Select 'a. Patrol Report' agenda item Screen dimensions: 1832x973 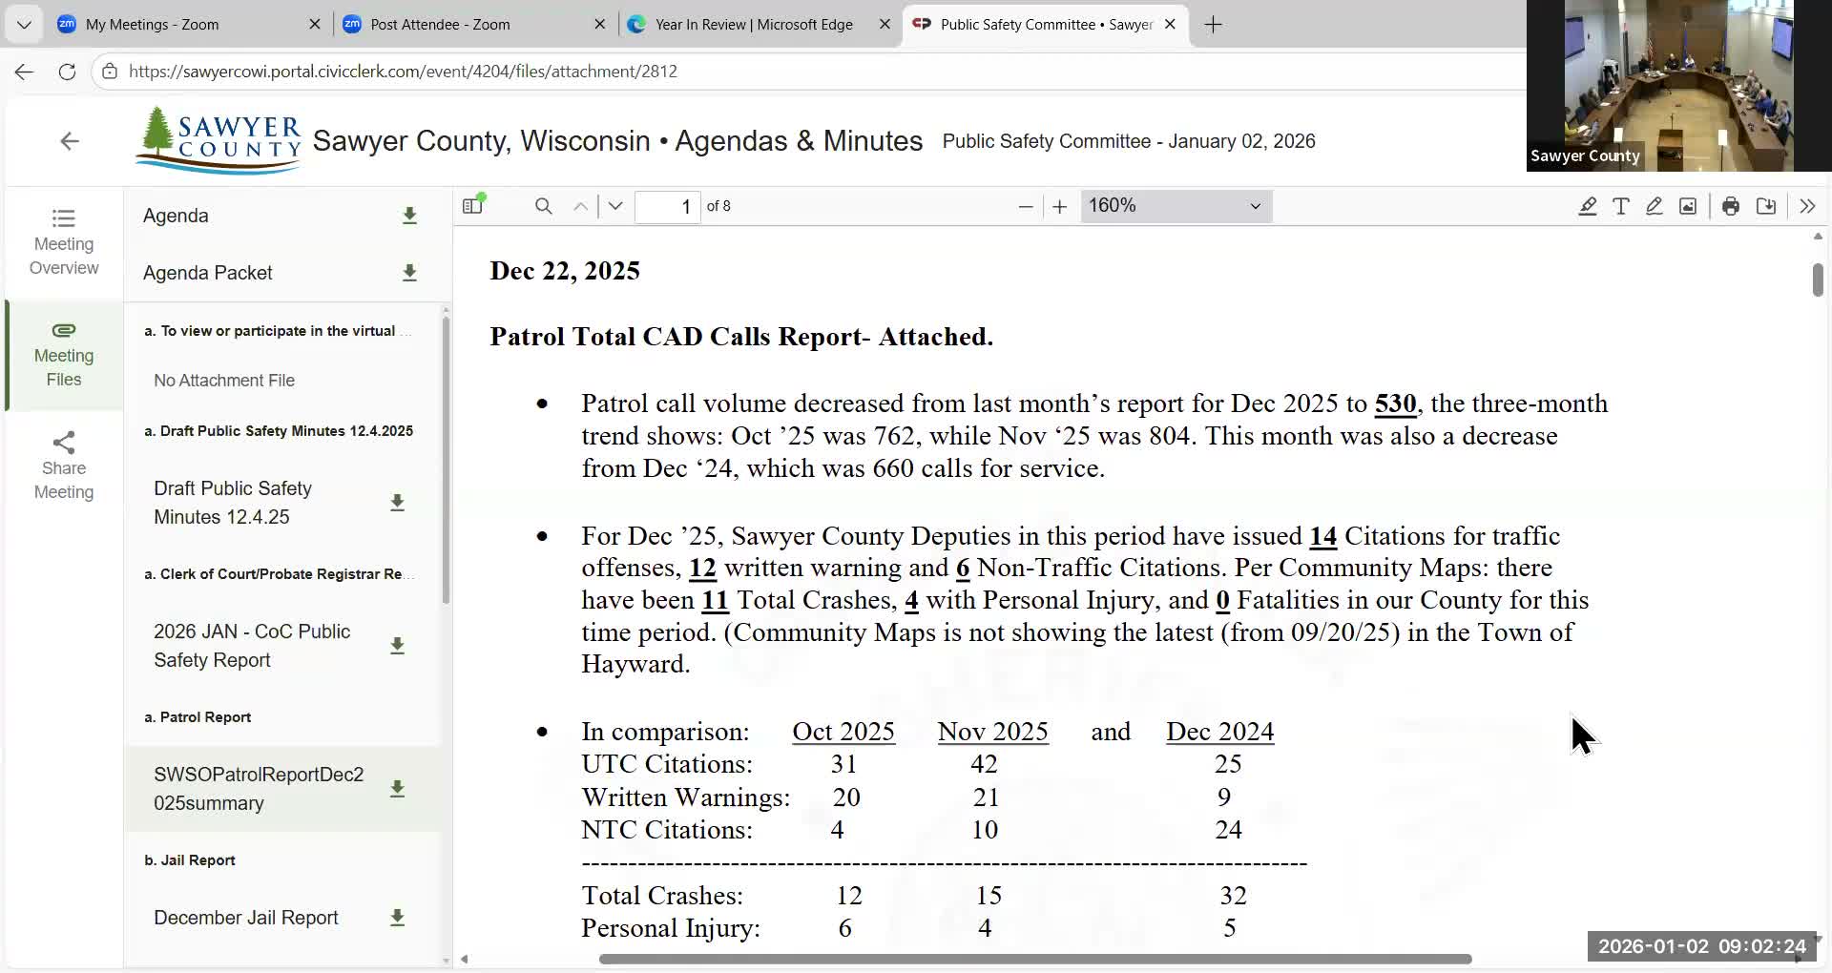(x=198, y=717)
